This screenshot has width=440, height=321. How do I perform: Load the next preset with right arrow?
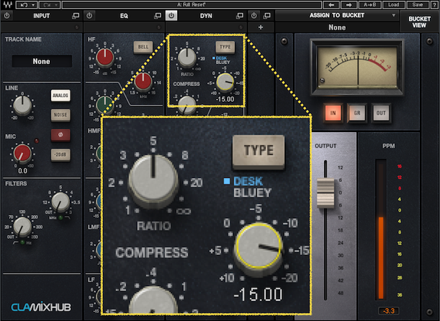pyautogui.click(x=349, y=5)
